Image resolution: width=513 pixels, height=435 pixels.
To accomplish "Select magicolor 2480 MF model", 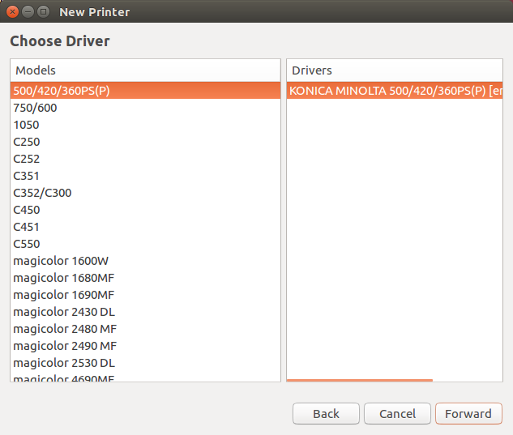I will [145, 329].
